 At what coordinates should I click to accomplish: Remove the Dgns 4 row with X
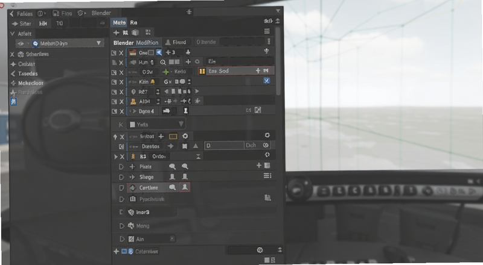[x=121, y=111]
